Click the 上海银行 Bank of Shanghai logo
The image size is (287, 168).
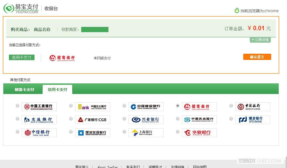(x=146, y=133)
